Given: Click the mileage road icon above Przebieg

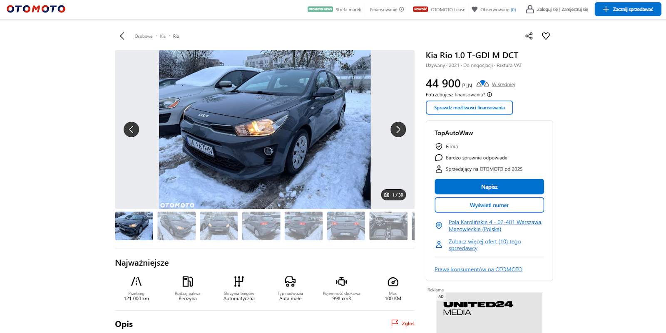Looking at the screenshot, I should [136, 281].
